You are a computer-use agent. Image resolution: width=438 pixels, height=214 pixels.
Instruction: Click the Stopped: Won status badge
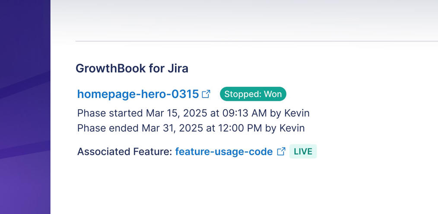pos(253,94)
